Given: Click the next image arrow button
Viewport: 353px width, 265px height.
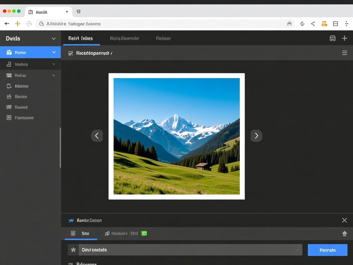Looking at the screenshot, I should [256, 136].
